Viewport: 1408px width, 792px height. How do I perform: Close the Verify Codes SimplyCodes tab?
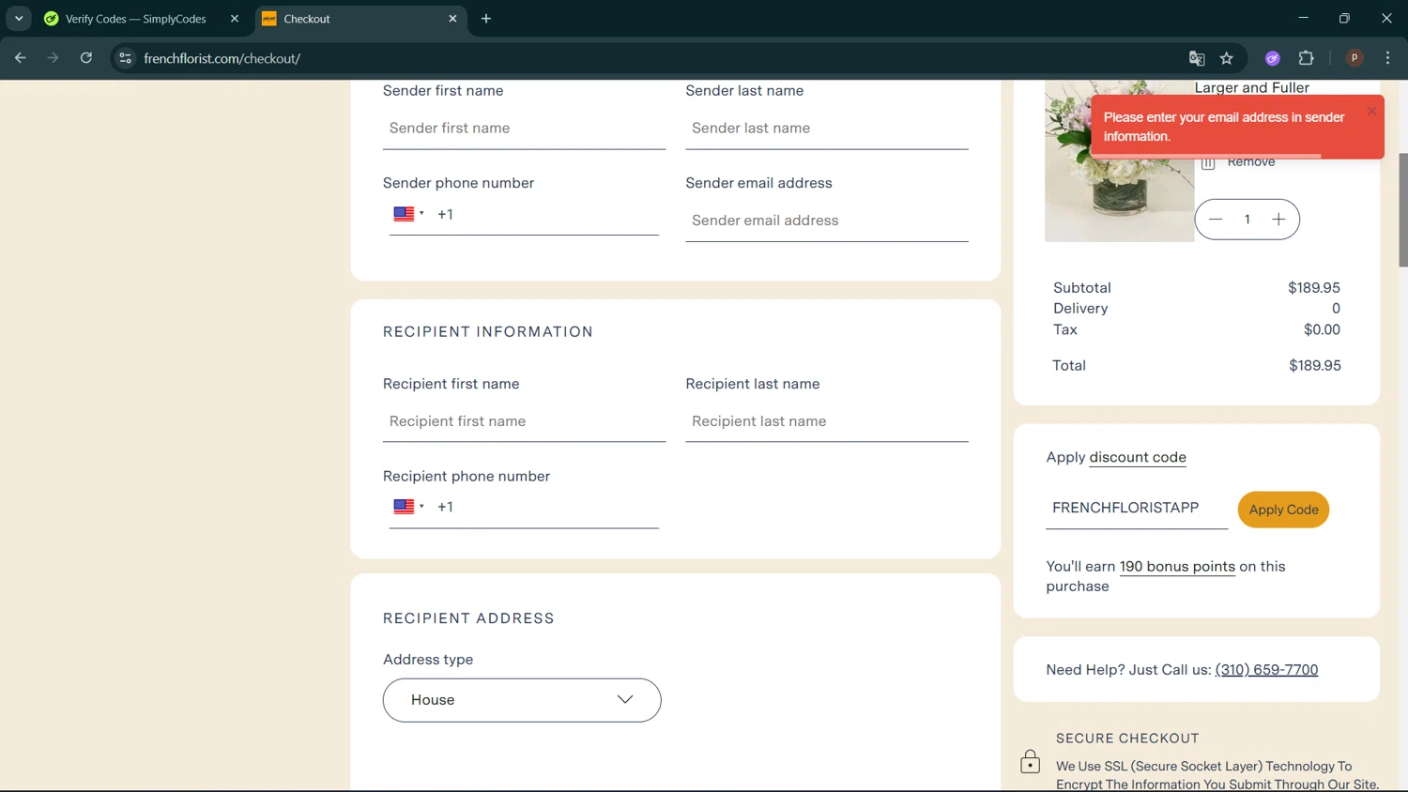point(235,19)
